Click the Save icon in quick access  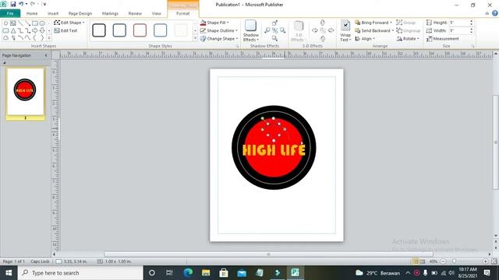click(13, 4)
